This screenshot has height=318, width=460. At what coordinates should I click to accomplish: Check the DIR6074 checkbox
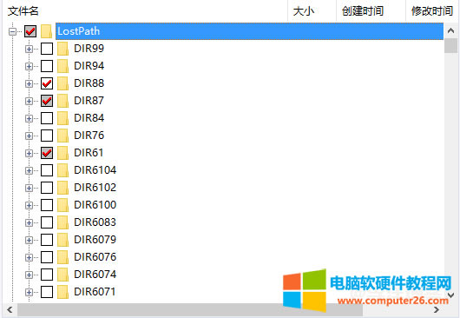pos(47,275)
